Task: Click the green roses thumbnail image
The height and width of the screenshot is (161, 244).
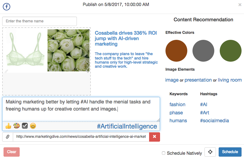Action: [x=68, y=50]
